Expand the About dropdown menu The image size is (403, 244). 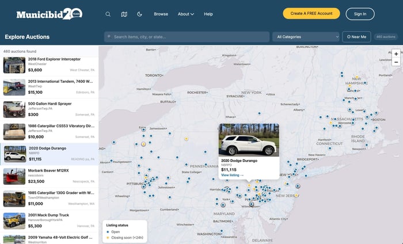pyautogui.click(x=186, y=14)
